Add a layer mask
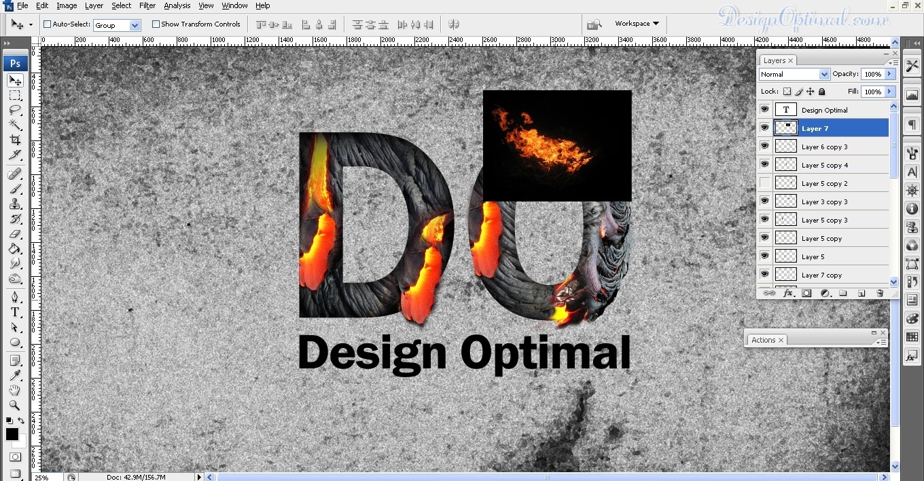Viewport: 924px width, 481px height. click(806, 293)
